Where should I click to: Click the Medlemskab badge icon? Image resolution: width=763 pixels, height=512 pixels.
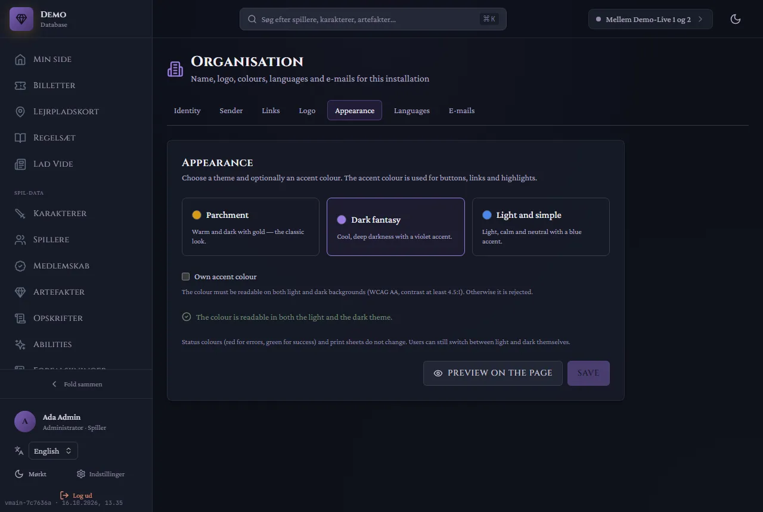point(20,266)
